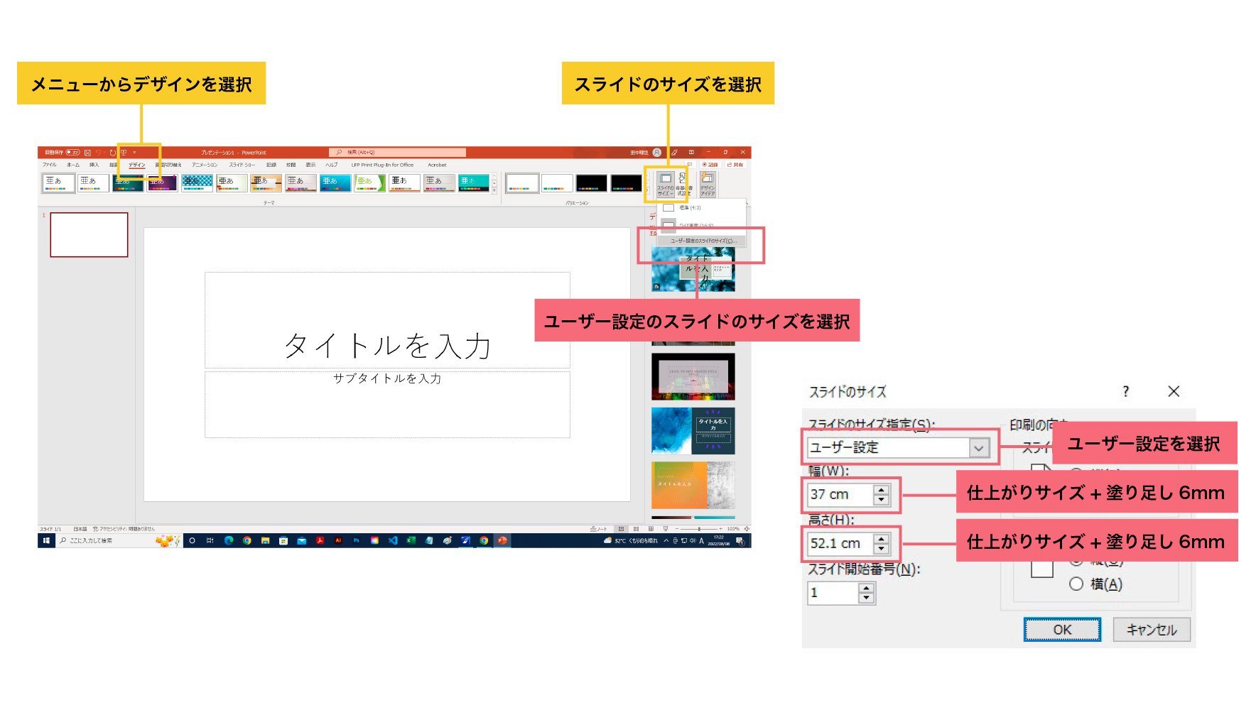The height and width of the screenshot is (710, 1256).
Task: Fit slide to window icon
Action: [x=747, y=529]
